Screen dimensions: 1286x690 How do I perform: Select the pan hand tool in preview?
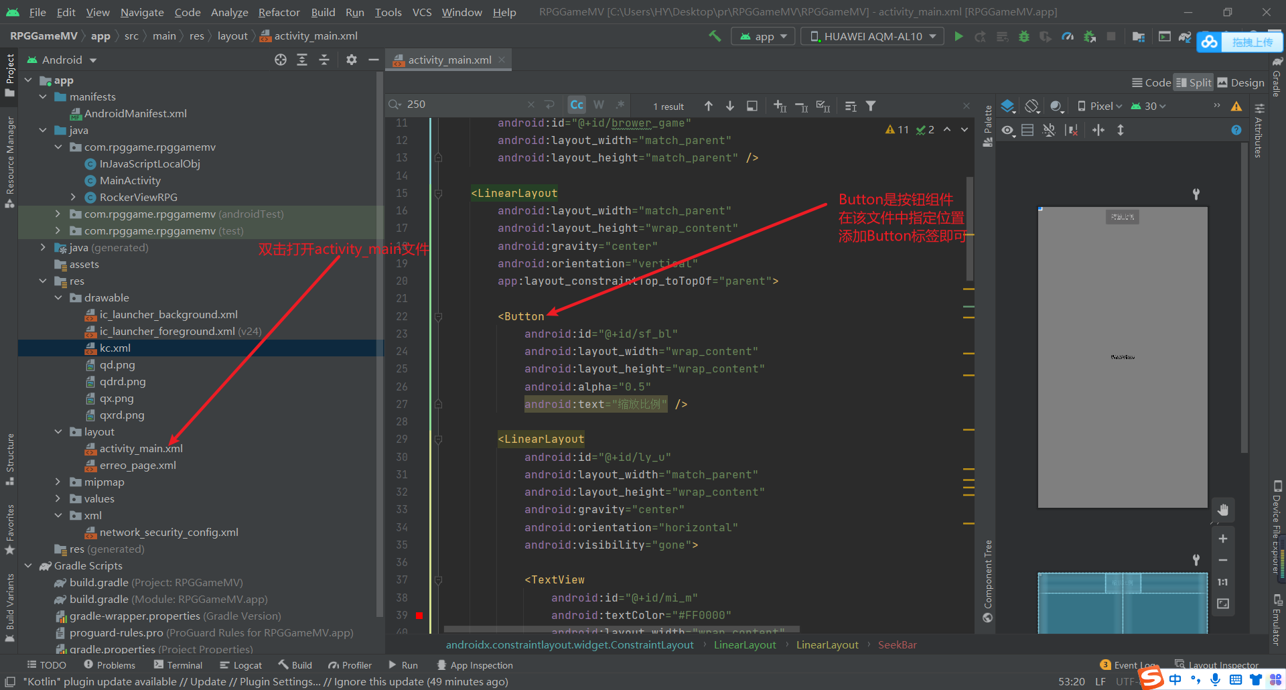click(1223, 510)
